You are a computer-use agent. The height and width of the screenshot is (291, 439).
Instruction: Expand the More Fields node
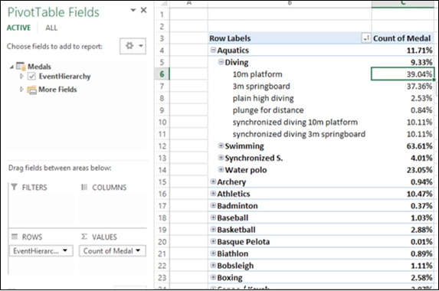coord(21,90)
